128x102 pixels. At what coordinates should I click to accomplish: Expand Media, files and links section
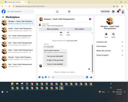click(x=110, y=51)
